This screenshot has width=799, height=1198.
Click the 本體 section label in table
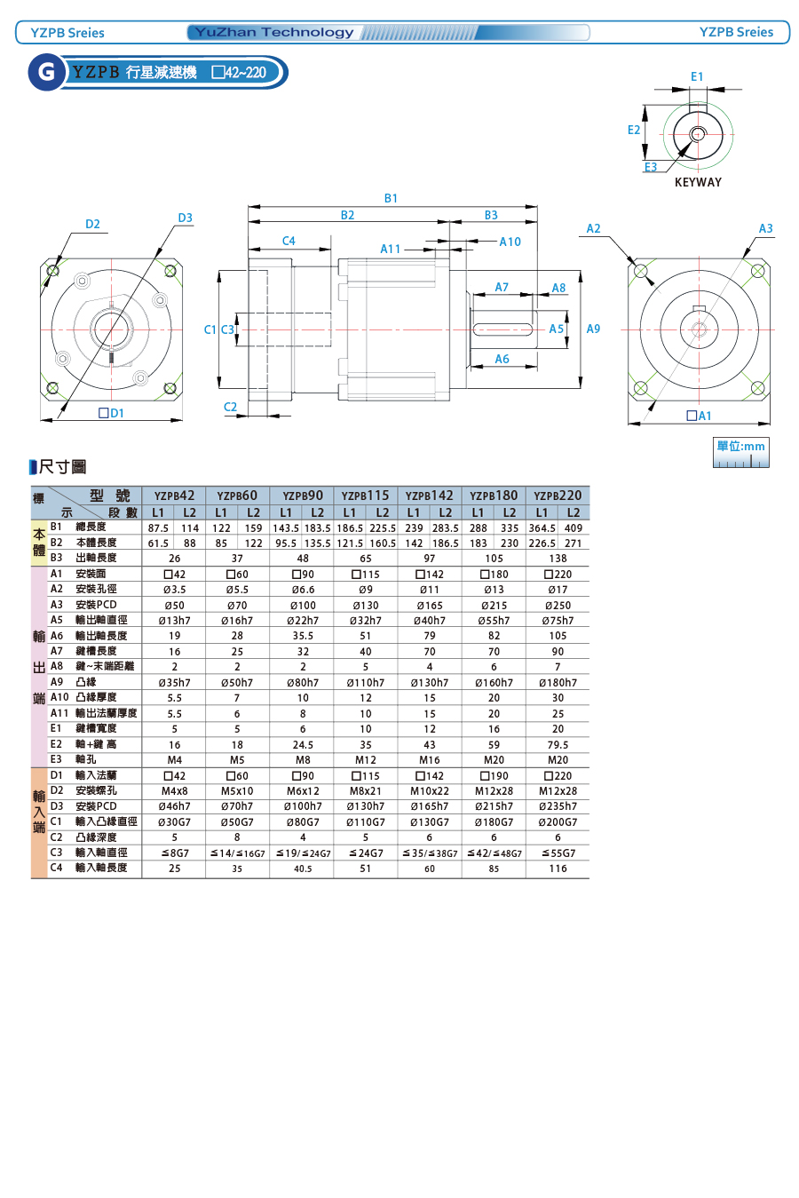pyautogui.click(x=39, y=542)
